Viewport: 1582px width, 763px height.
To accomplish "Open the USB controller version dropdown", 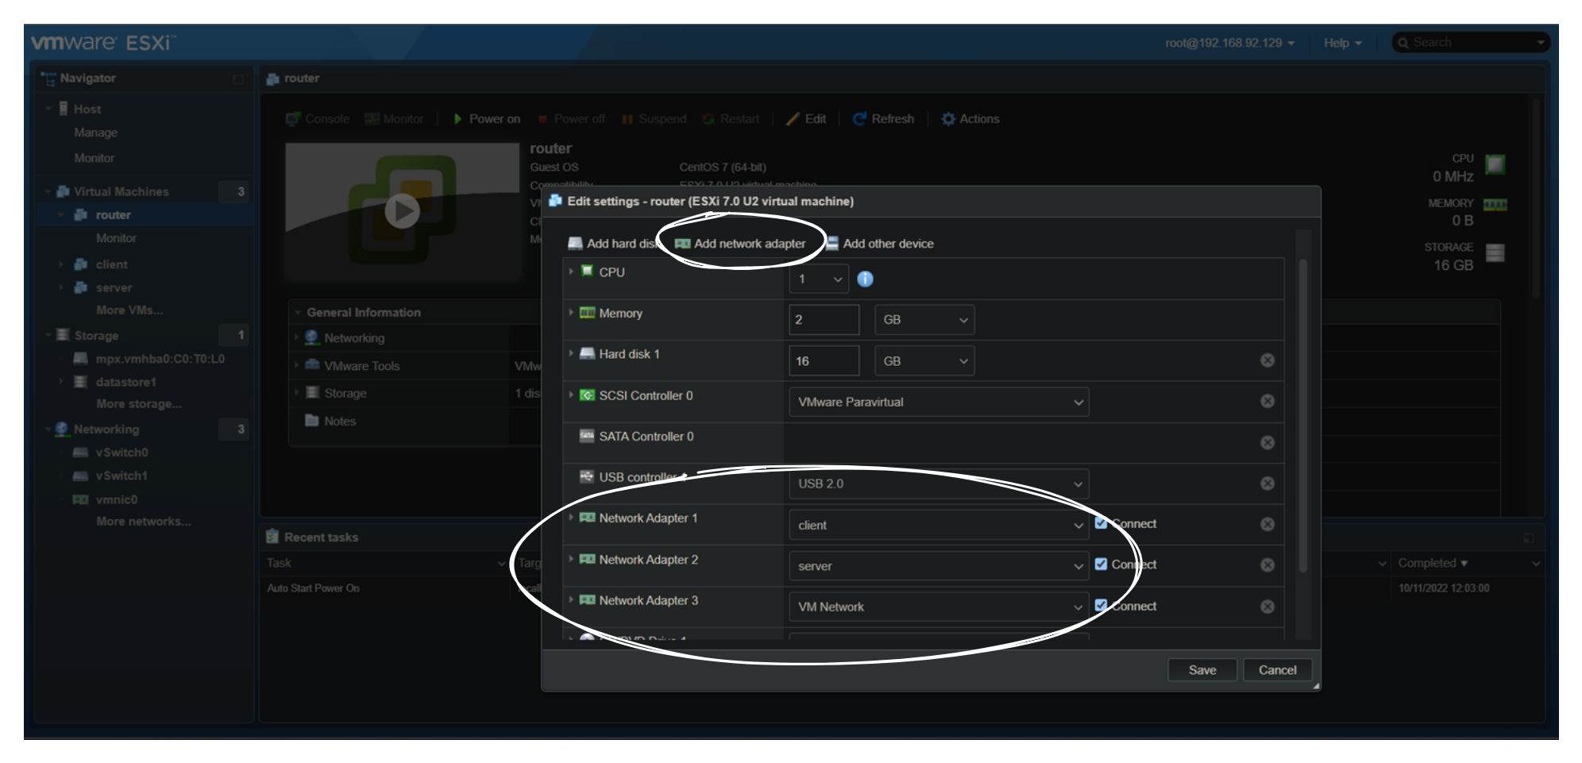I will point(939,484).
